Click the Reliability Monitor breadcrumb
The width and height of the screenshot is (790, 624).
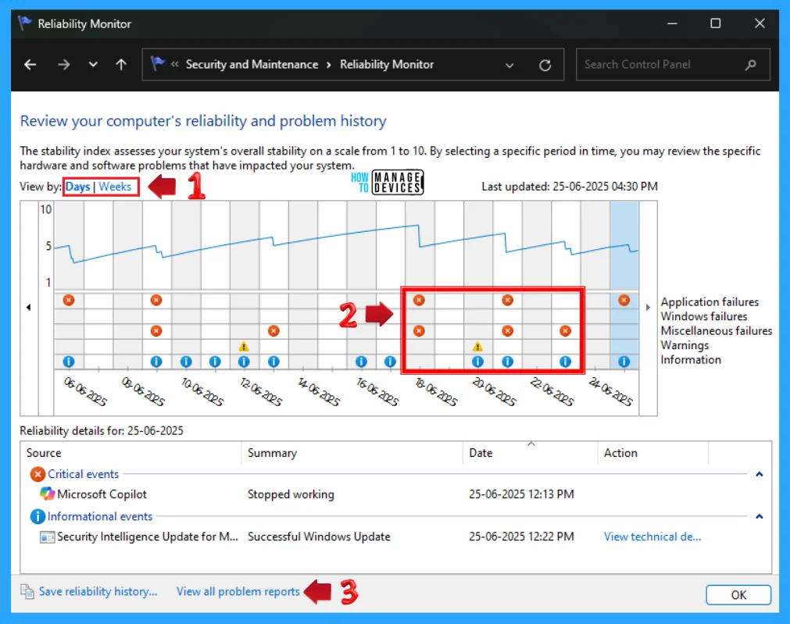click(387, 65)
